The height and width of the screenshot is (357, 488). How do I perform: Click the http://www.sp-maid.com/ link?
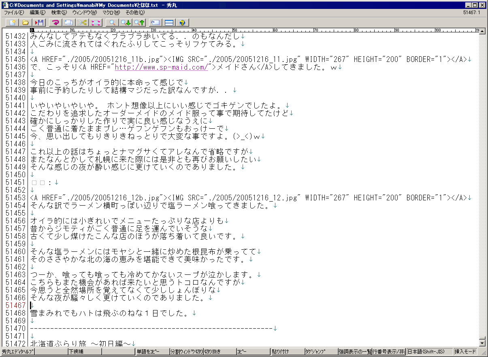[162, 67]
